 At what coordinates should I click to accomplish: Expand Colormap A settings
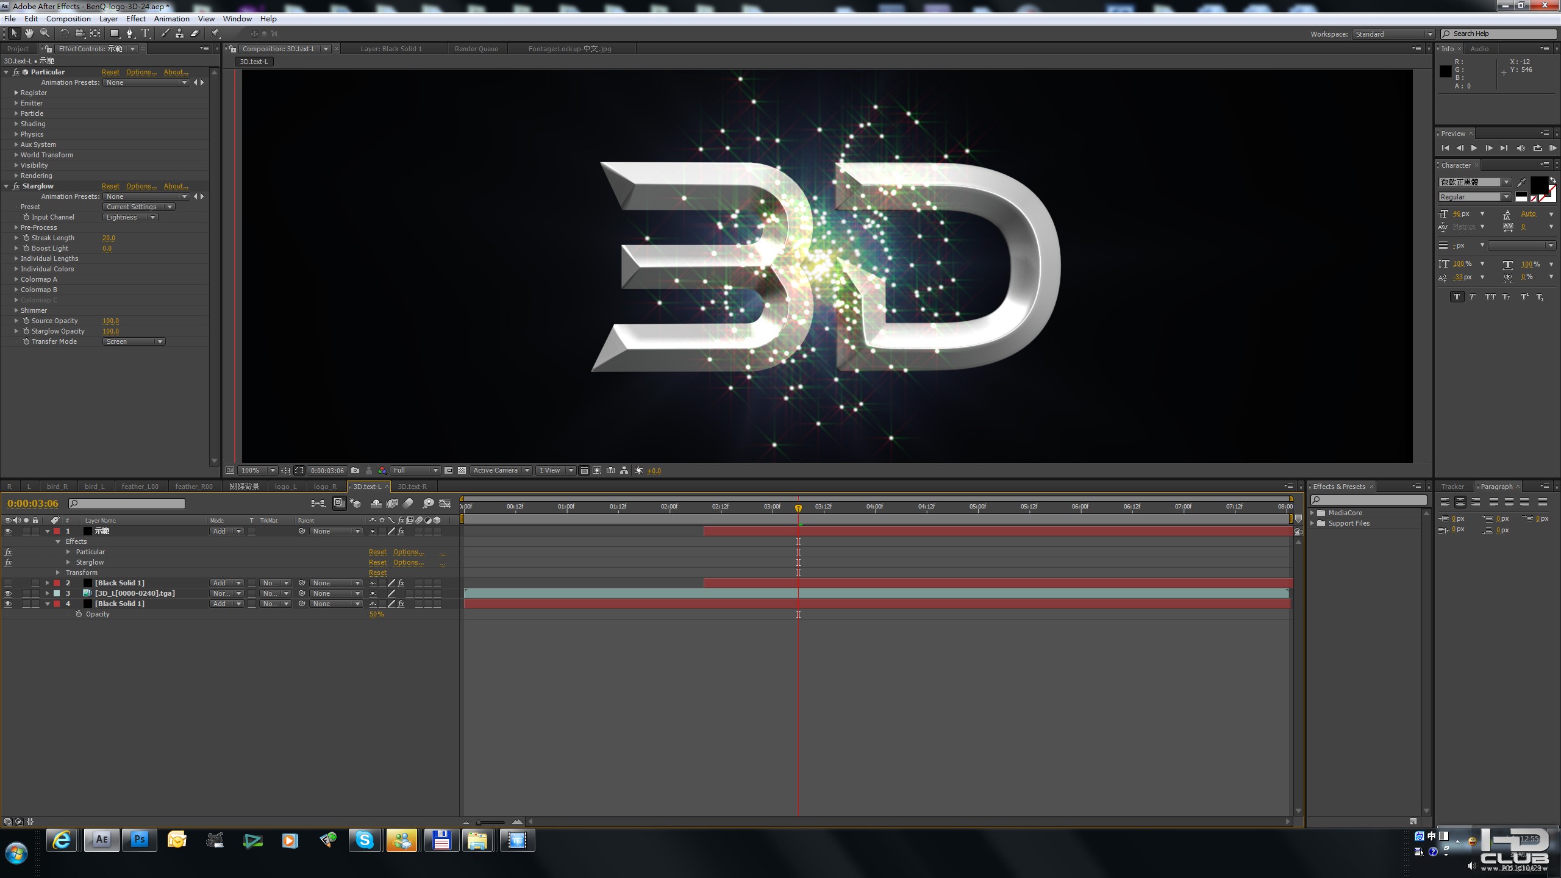(16, 279)
